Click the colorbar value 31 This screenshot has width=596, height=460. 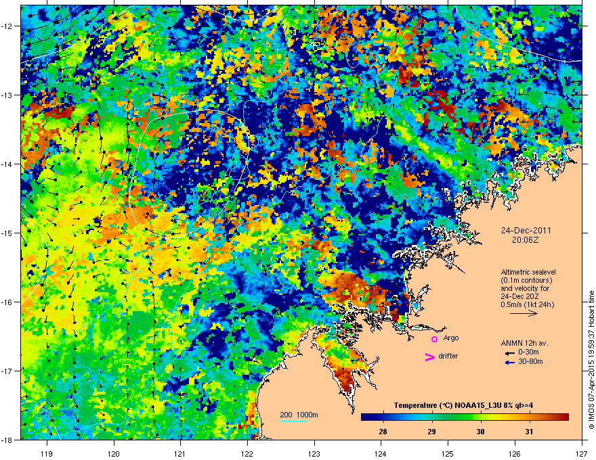click(529, 432)
